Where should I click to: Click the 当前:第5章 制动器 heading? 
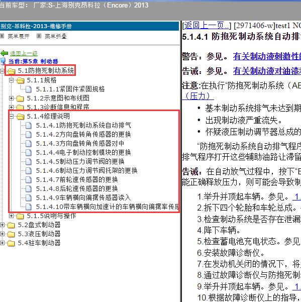33,61
